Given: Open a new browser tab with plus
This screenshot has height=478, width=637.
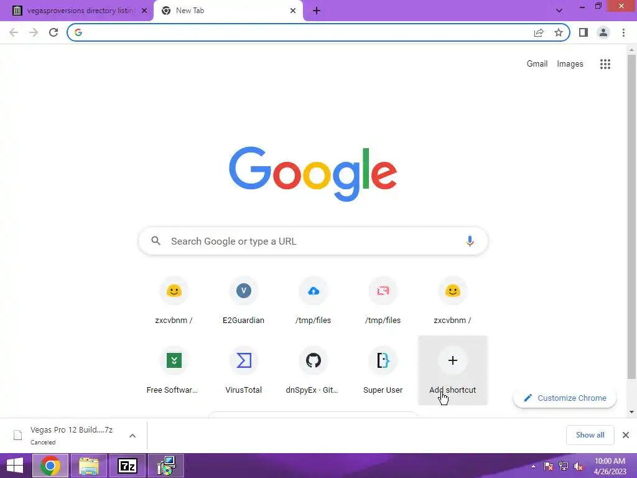Looking at the screenshot, I should [x=317, y=11].
